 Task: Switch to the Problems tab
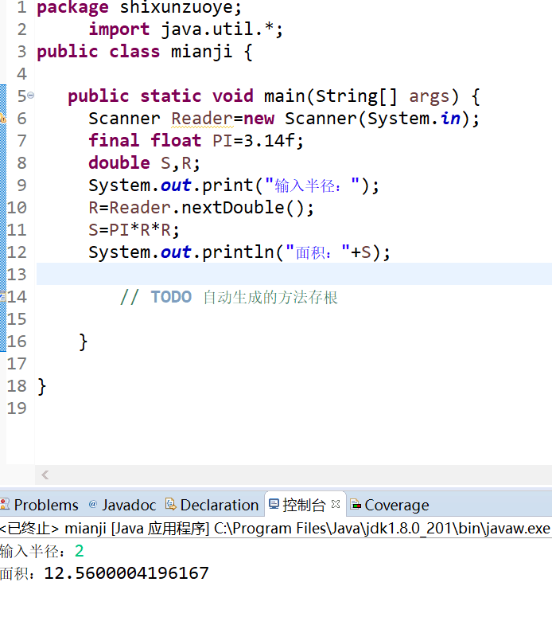(x=46, y=506)
